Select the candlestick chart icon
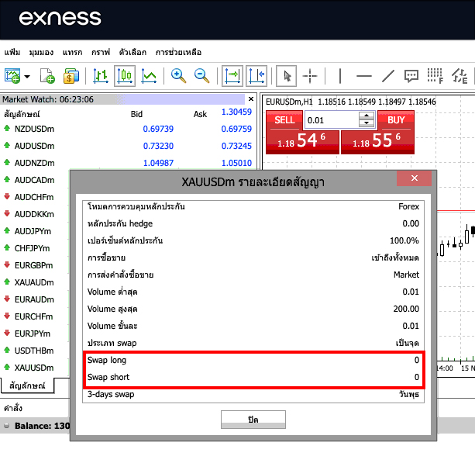 tap(125, 76)
